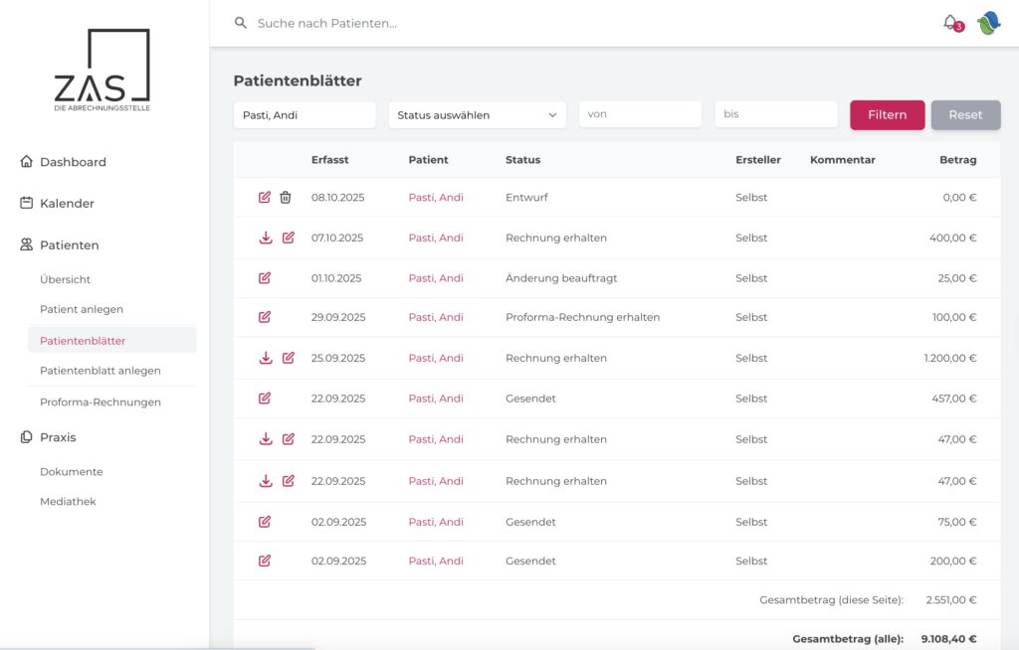
Task: Open Proforma-Rechnungen in the sidebar
Action: 100,403
